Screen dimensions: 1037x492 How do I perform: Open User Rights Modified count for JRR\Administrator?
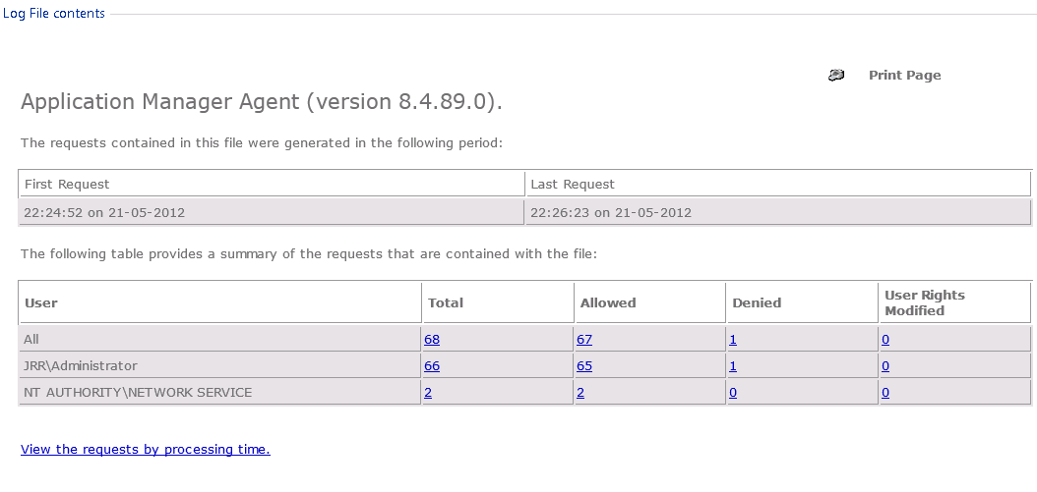coord(885,366)
